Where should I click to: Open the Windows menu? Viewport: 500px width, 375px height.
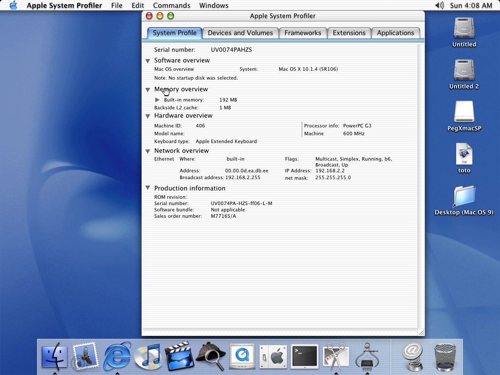pyautogui.click(x=214, y=5)
